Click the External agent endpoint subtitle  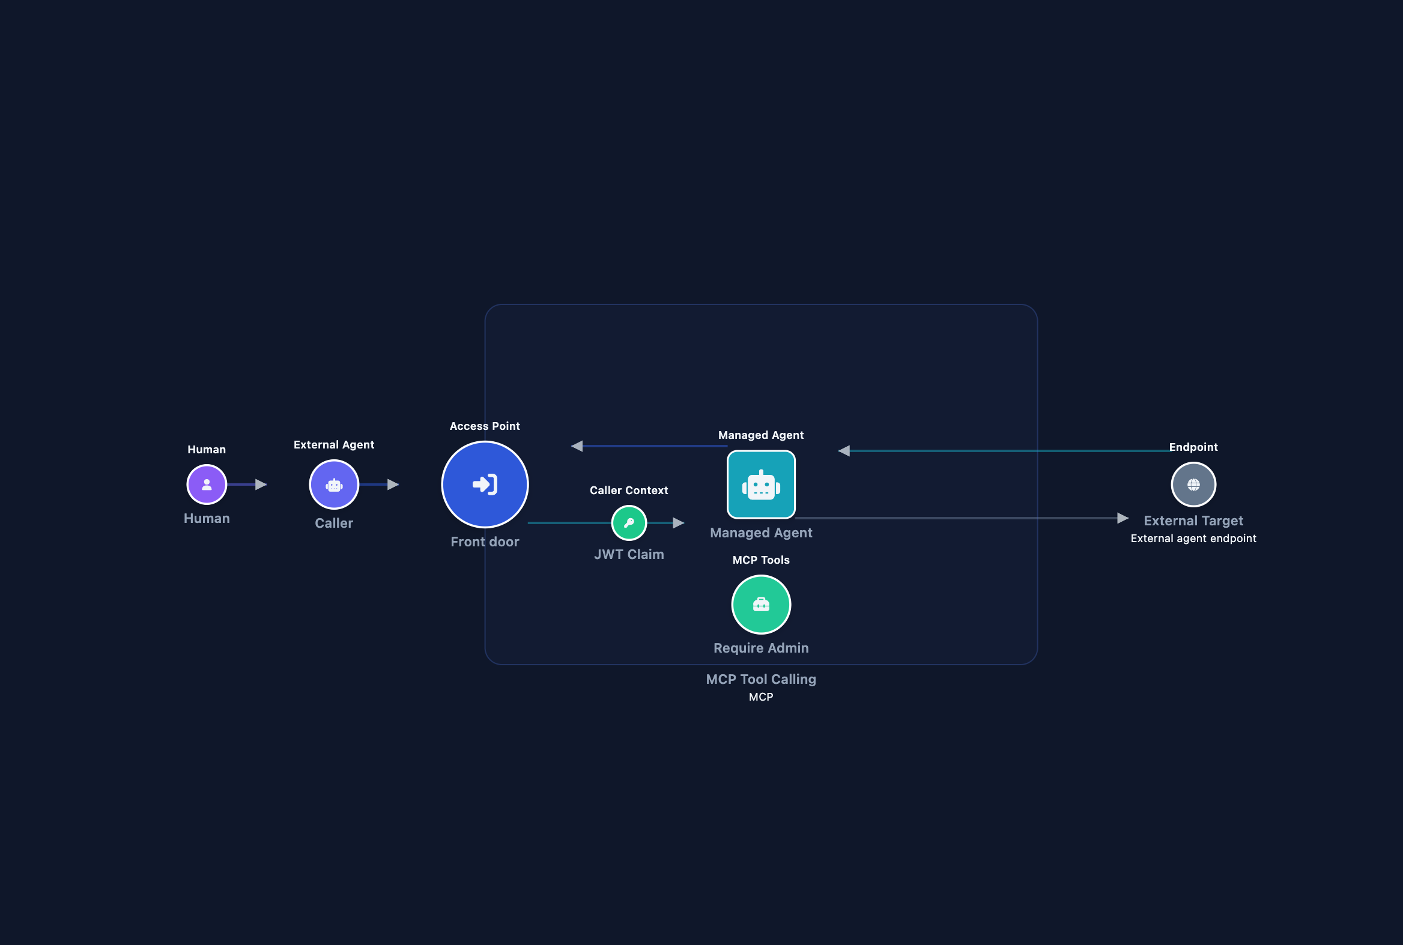pos(1193,538)
